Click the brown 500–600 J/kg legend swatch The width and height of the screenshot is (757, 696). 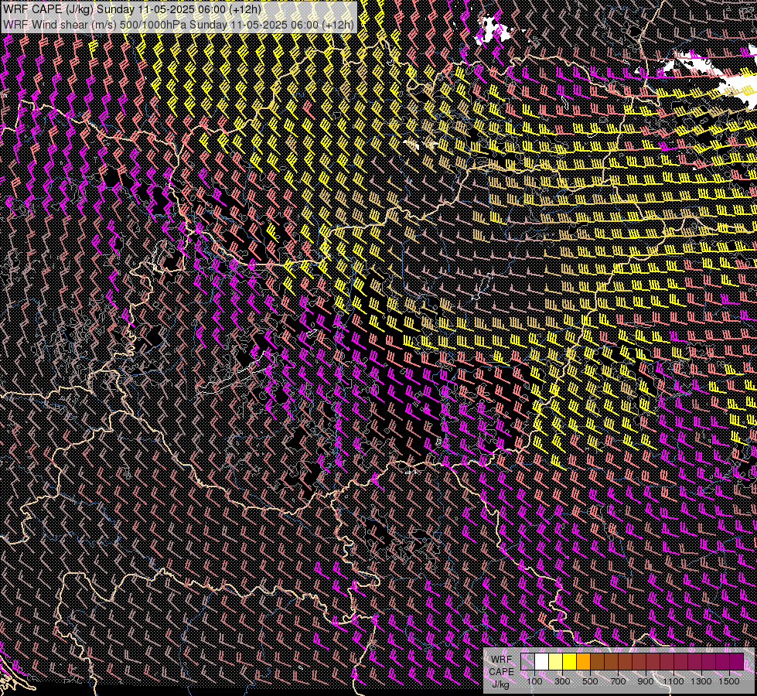pos(597,662)
